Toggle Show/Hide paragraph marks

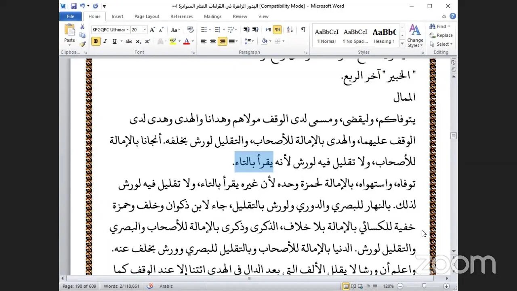(303, 30)
